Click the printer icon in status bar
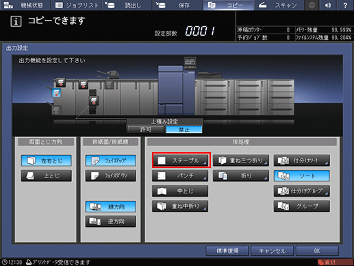This screenshot has width=354, height=266. (x=29, y=263)
